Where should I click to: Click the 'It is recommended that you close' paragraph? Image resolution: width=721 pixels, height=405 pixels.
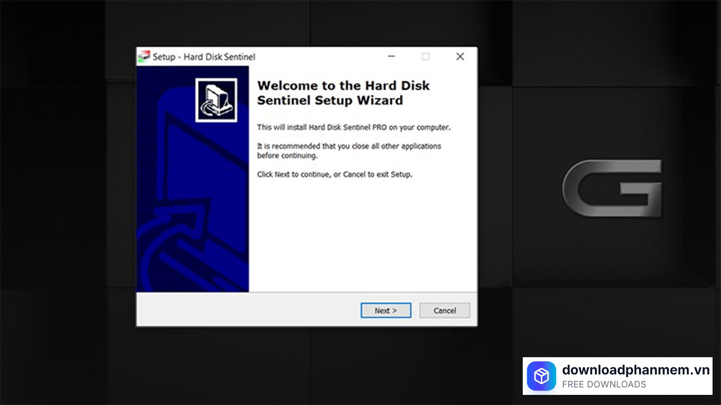tap(349, 151)
